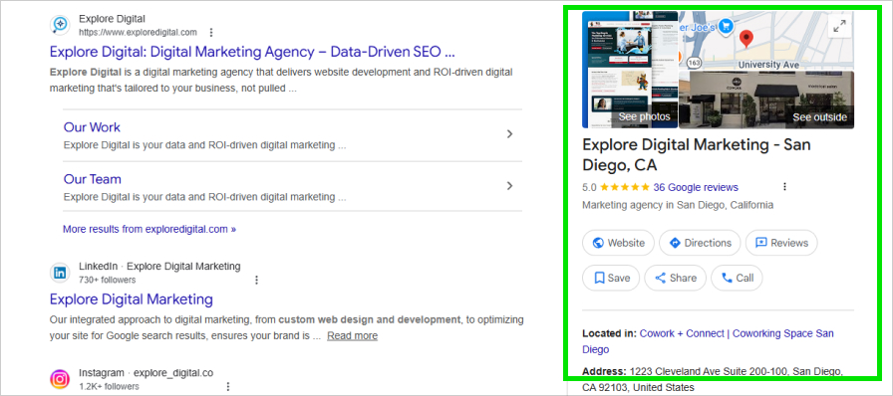Click the Directions button
893x396 pixels.
(x=700, y=243)
